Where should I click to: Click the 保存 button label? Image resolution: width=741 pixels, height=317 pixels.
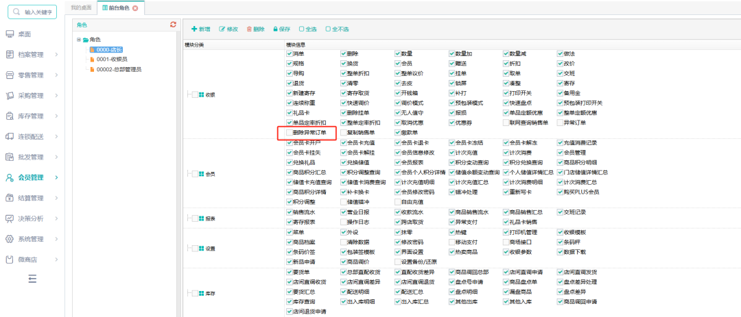coord(285,29)
